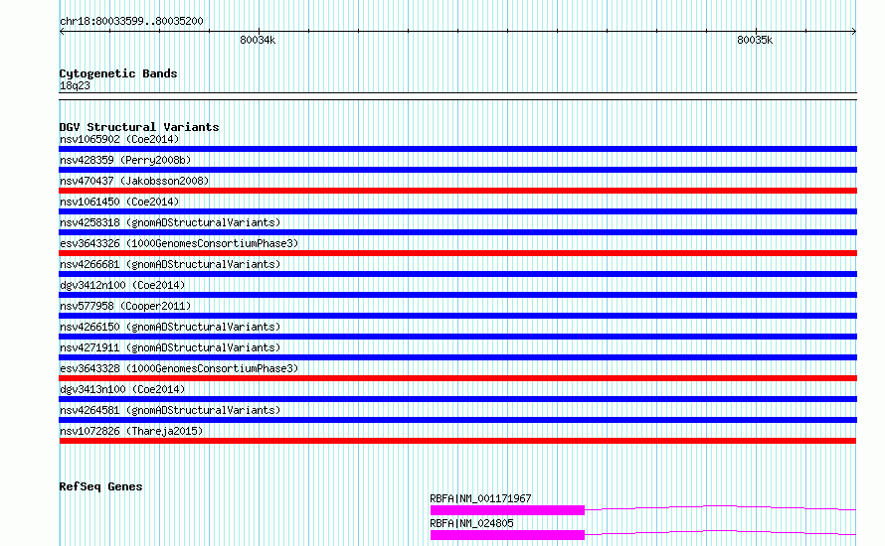Viewport: 885px width, 546px height.
Task: Open the nsv577958 (Cooper2011) variant label
Action: click(125, 306)
